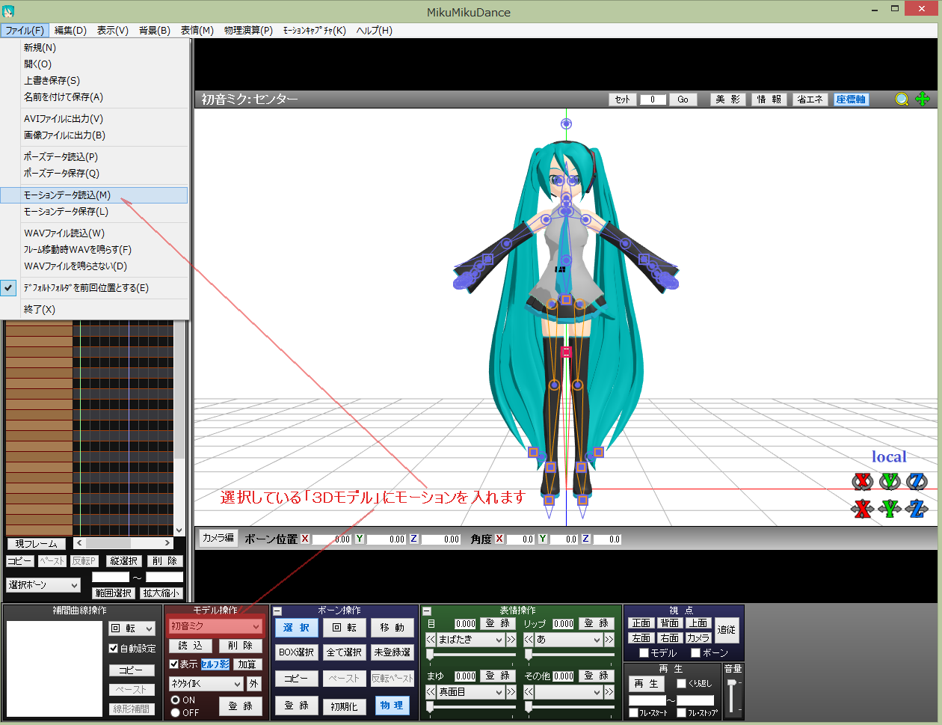Open the まばたき eye morph dropdown
The width and height of the screenshot is (942, 725).
click(471, 640)
